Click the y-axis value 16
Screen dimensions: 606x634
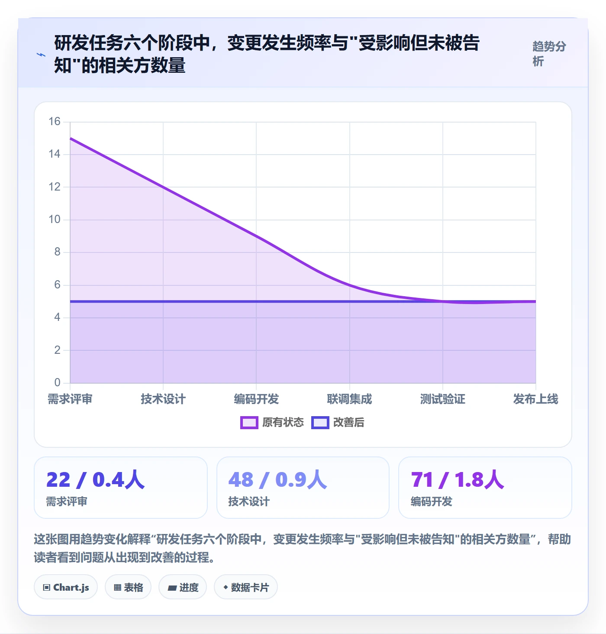coord(55,122)
